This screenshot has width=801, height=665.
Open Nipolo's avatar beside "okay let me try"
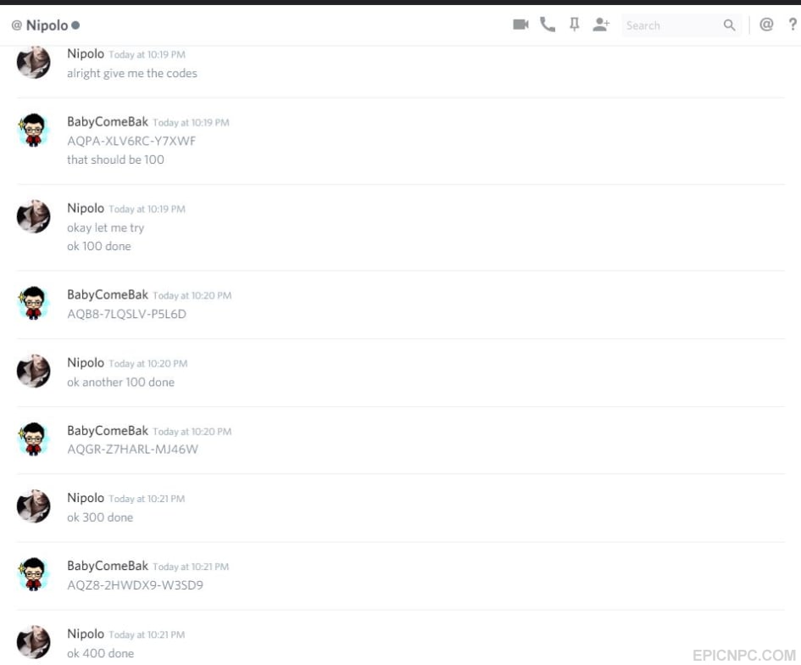[x=34, y=216]
